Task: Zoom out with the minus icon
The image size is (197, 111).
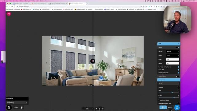Action: point(83,109)
